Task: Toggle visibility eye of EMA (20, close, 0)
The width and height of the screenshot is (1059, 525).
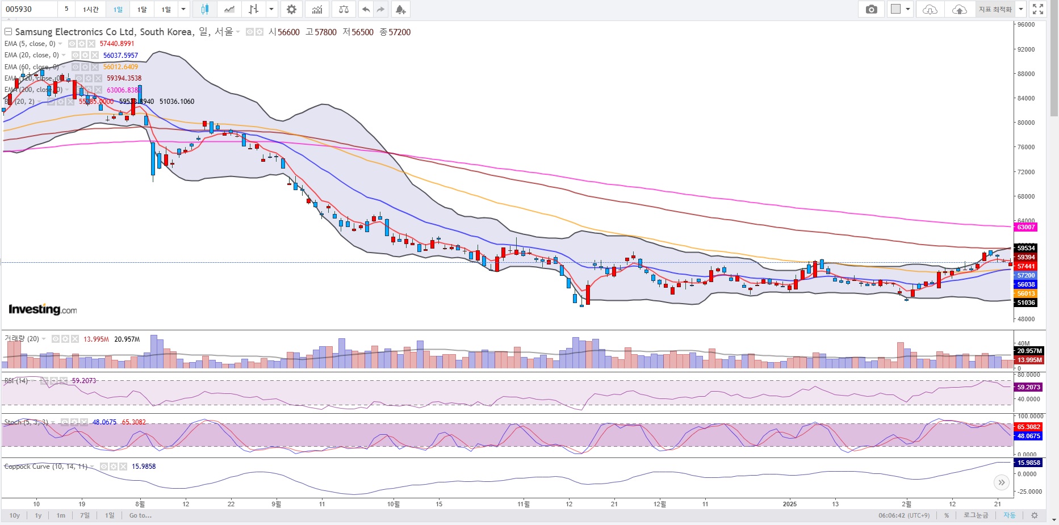Action: tap(76, 55)
